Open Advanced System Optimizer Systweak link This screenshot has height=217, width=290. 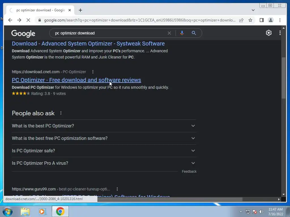pos(88,44)
